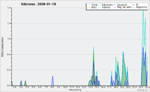Click the '4 h' x-axis label

pos(27,87)
